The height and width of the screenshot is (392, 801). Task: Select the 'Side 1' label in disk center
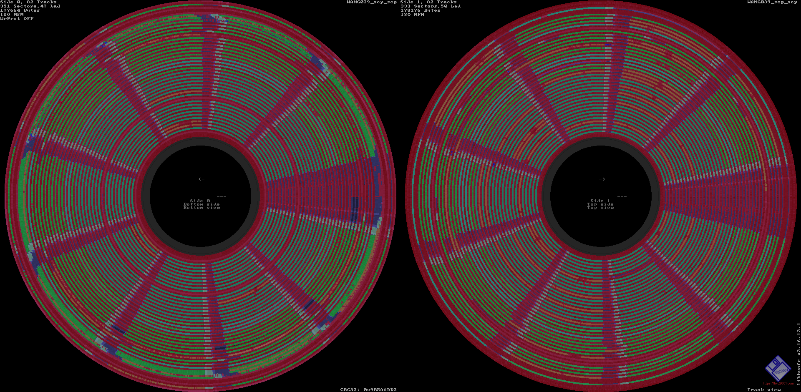600,201
